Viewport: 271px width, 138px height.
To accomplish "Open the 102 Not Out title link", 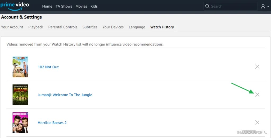I will point(48,67).
